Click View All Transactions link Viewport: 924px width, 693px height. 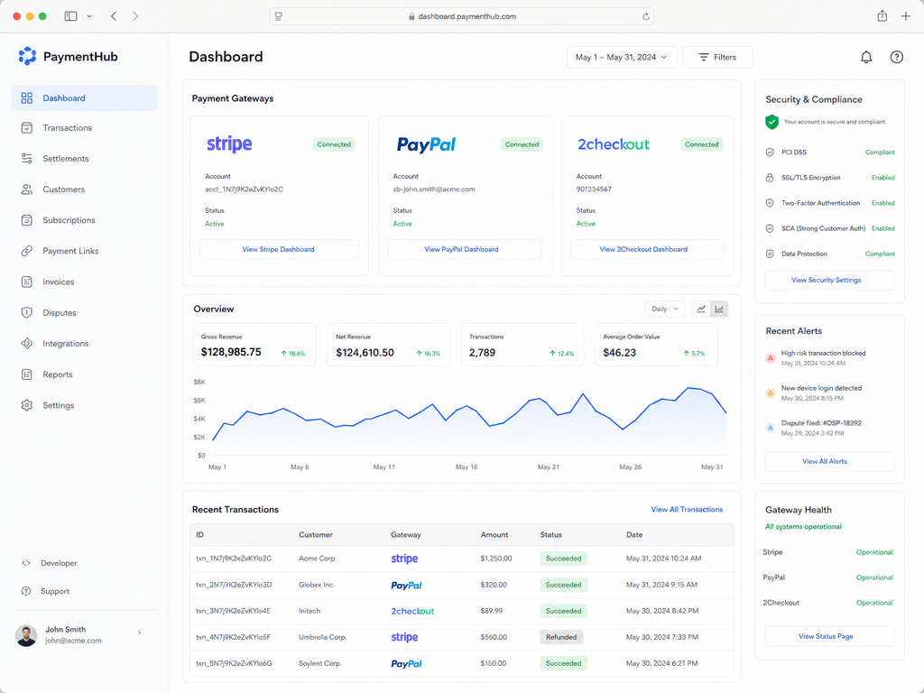pyautogui.click(x=687, y=509)
